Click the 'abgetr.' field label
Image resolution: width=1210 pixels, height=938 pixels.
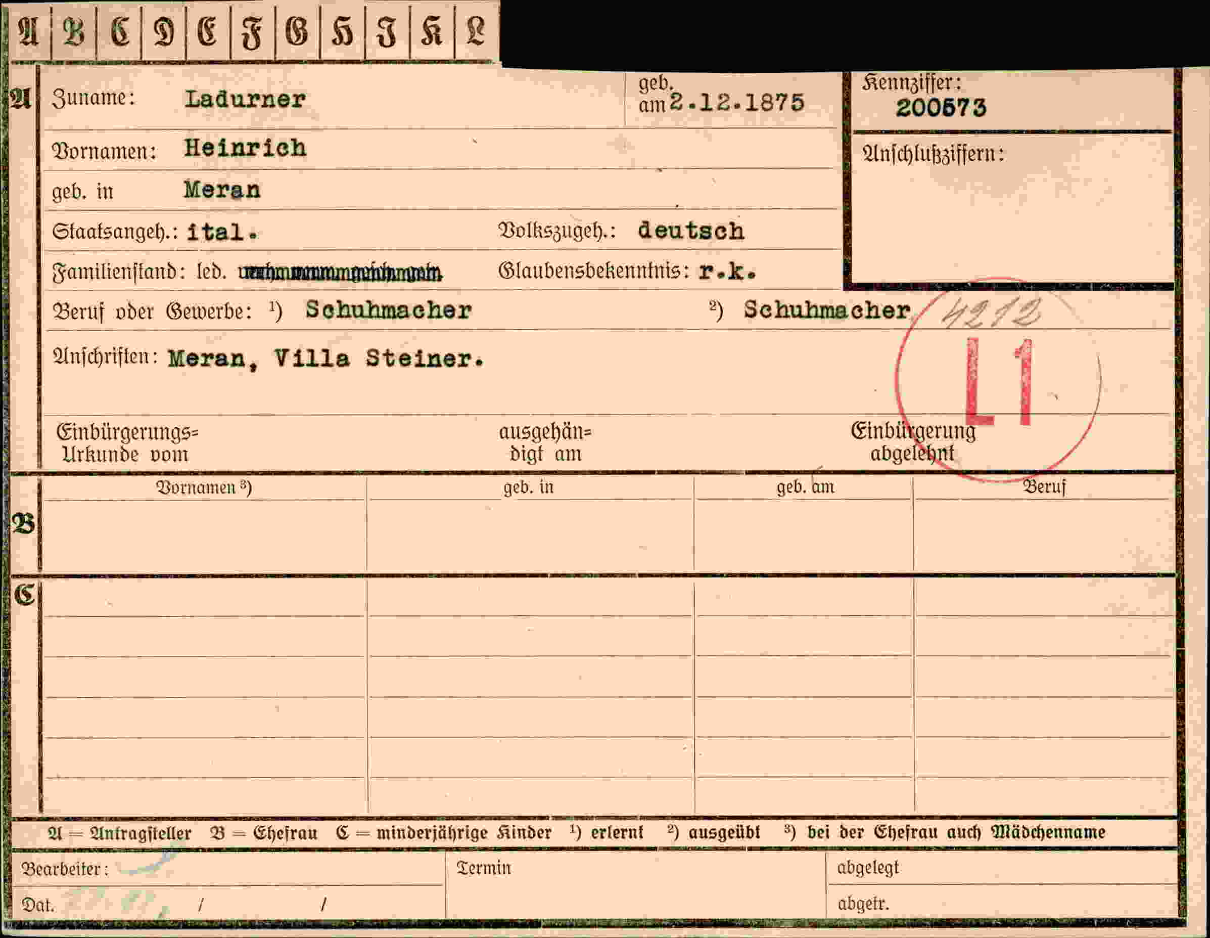tap(863, 904)
